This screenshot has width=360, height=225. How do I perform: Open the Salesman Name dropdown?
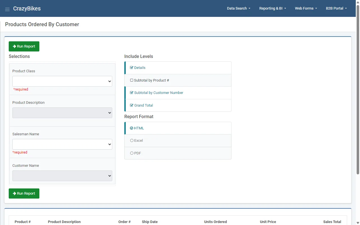(62, 144)
